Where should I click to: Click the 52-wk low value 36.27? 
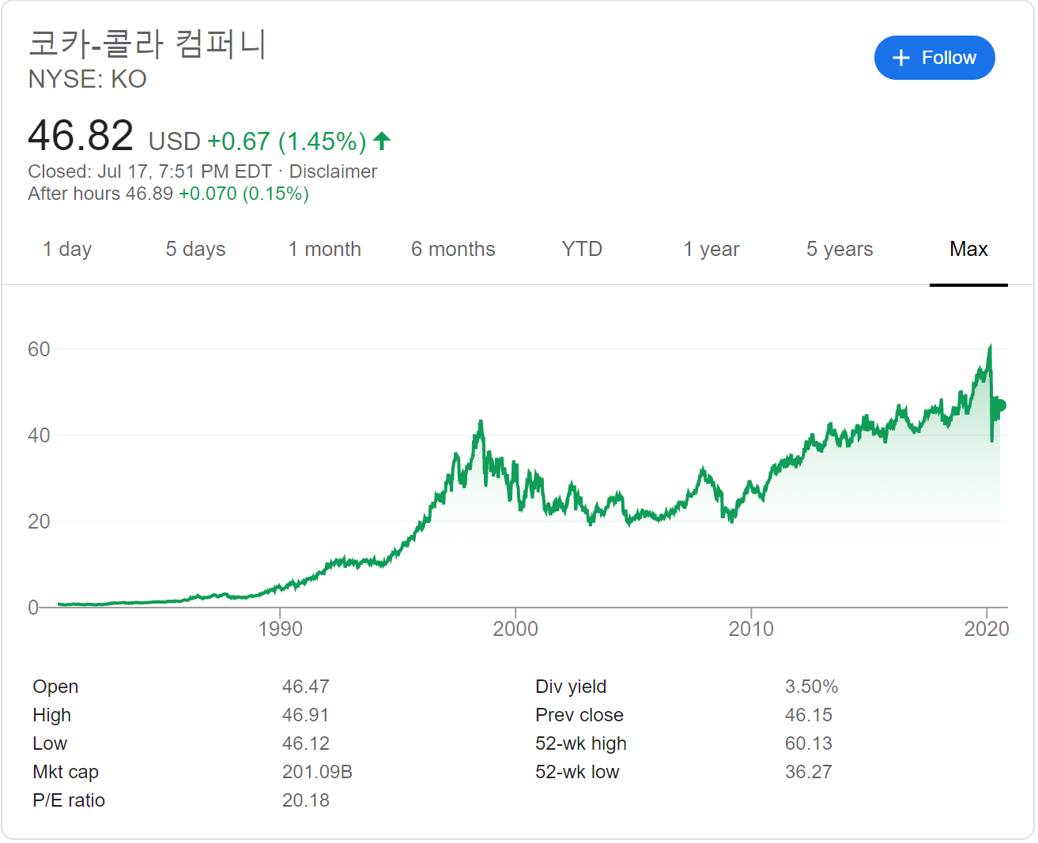809,772
